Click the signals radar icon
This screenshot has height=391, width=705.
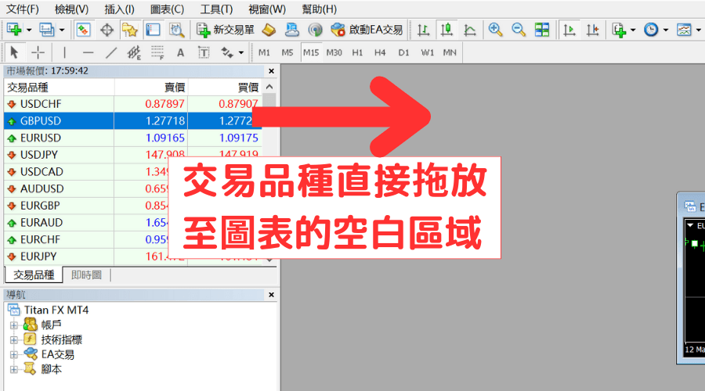(x=315, y=30)
